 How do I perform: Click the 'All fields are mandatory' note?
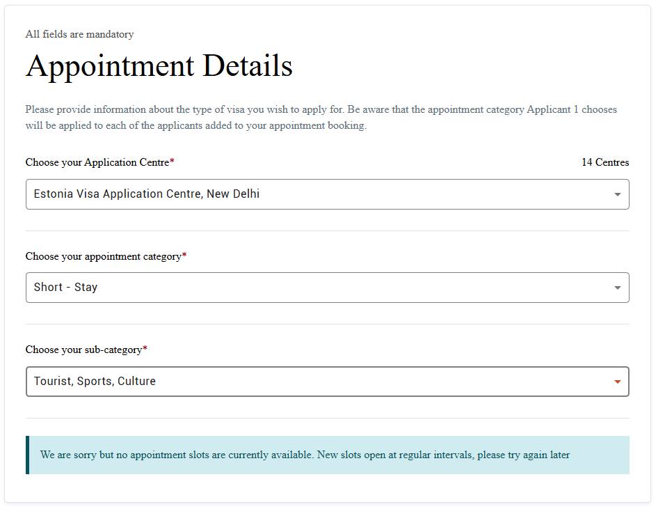click(79, 34)
